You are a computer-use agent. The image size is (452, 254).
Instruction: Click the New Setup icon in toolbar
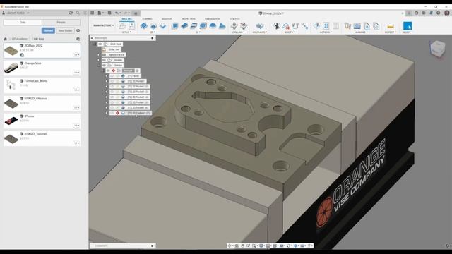[122, 26]
